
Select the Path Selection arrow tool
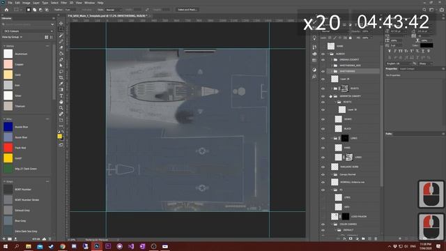[x=61, y=66]
